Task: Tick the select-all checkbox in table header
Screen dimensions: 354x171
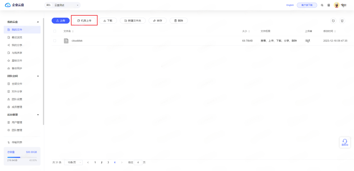Action: pos(55,31)
